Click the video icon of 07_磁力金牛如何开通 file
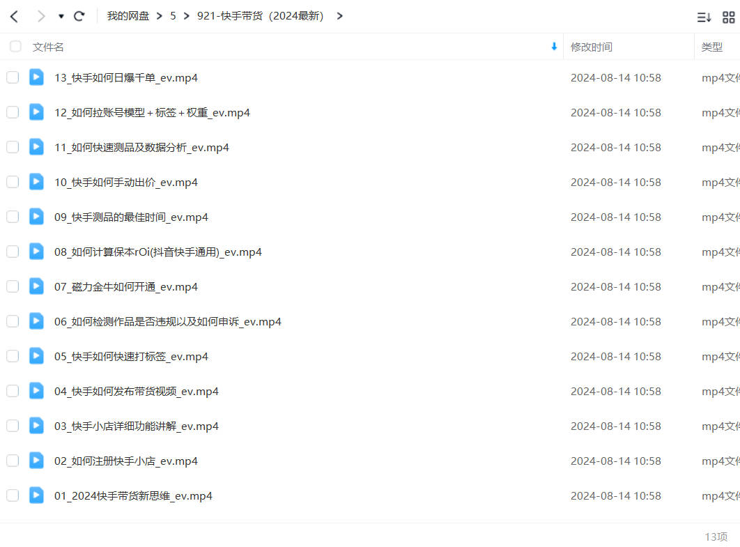Screen dimensions: 740x547 (x=36, y=286)
